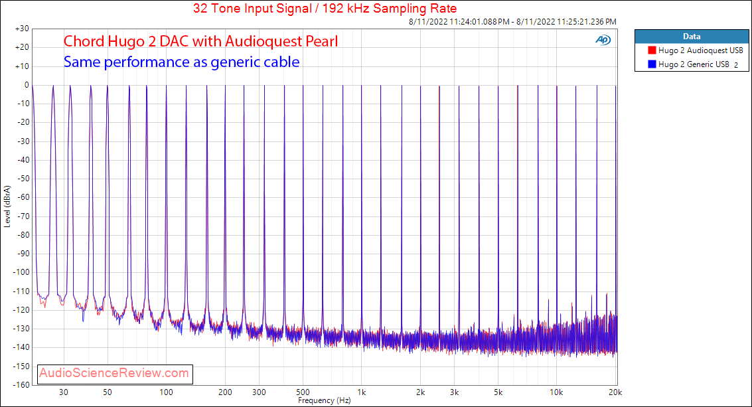Click the "-120" level axis label

(22, 310)
